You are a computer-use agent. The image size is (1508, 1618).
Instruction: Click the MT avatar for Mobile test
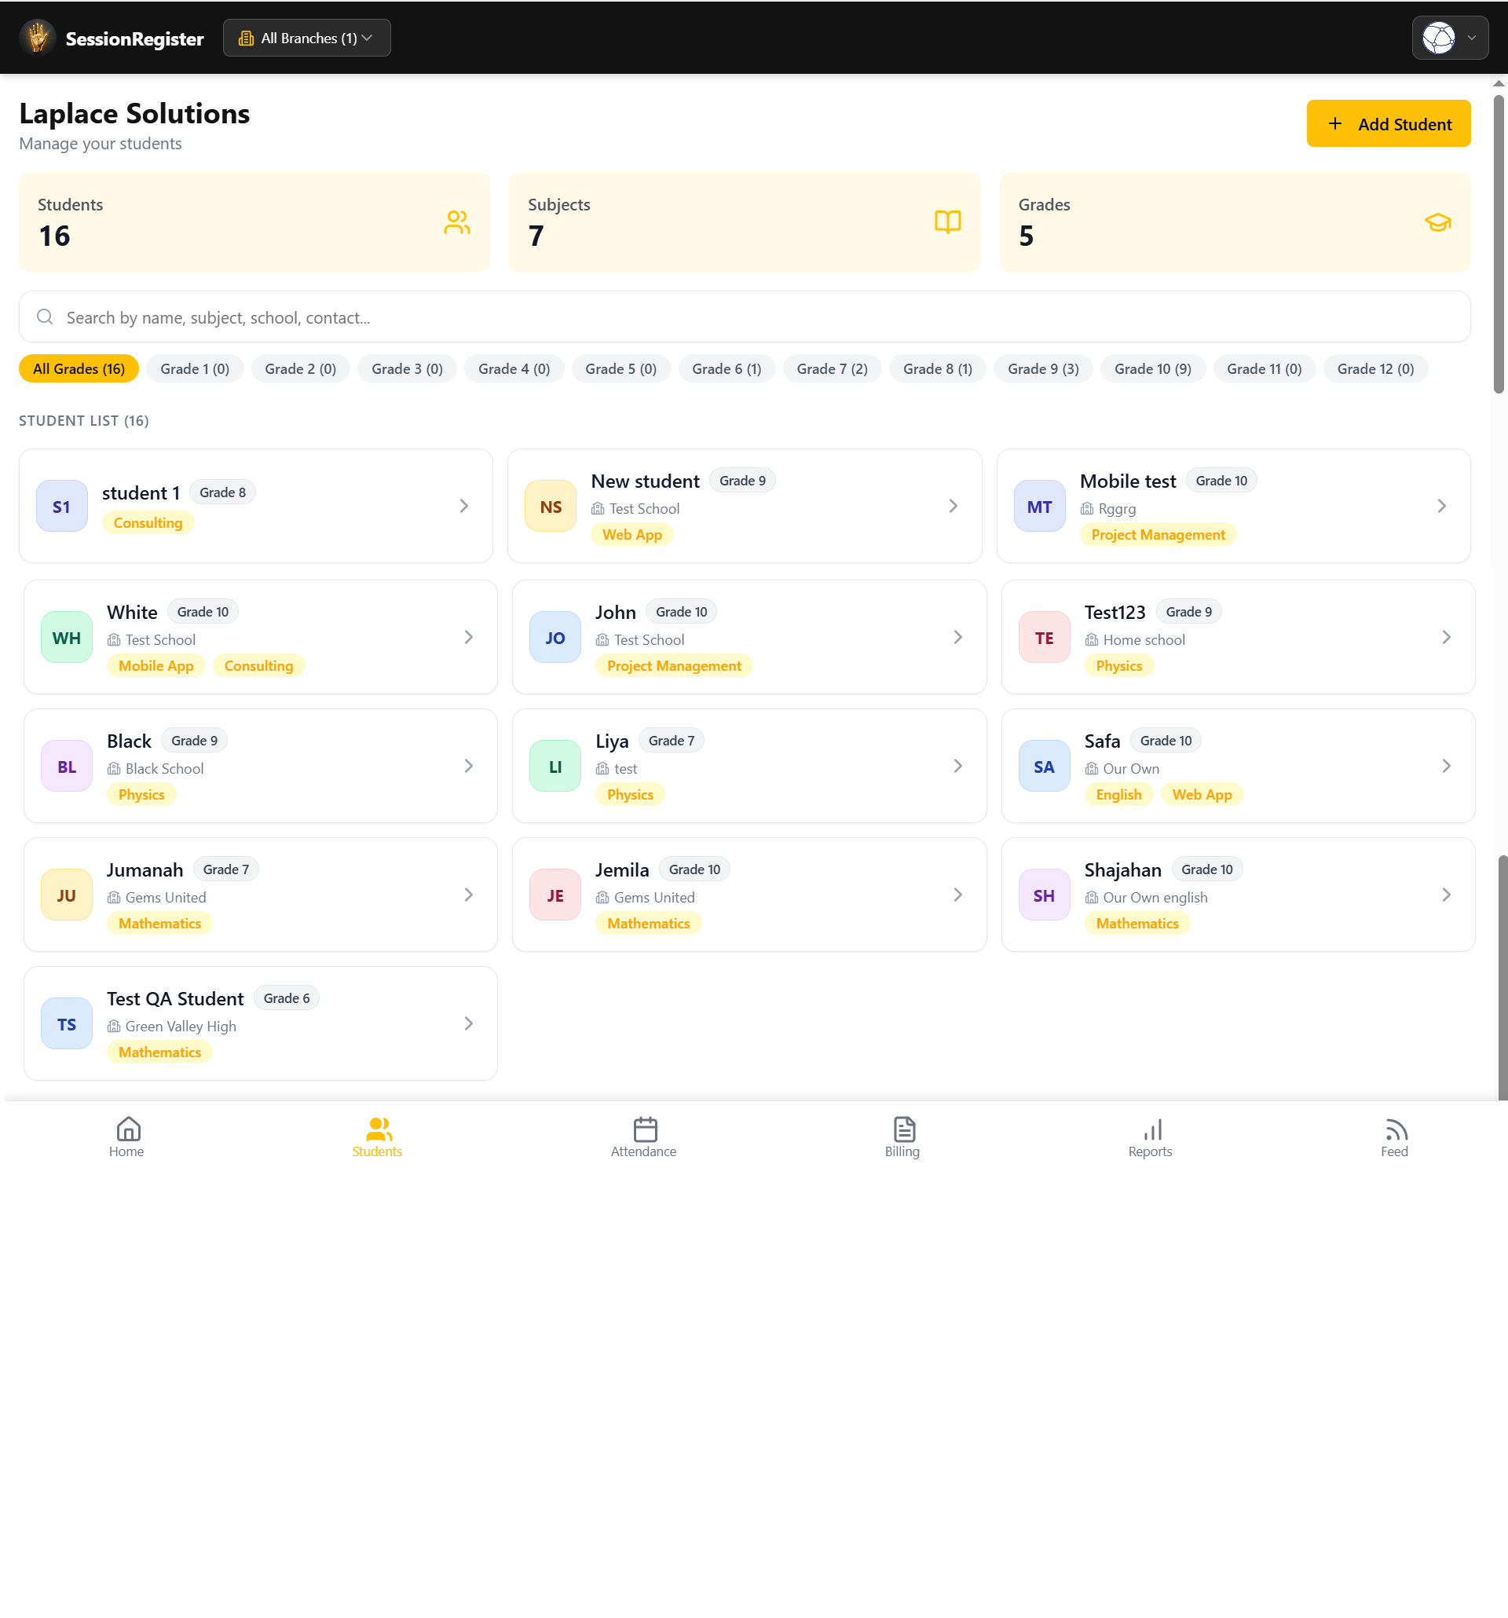(x=1039, y=507)
